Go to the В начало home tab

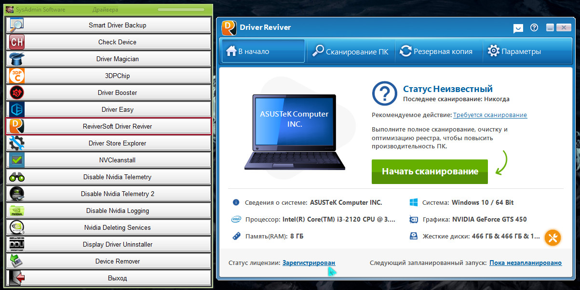pyautogui.click(x=263, y=52)
